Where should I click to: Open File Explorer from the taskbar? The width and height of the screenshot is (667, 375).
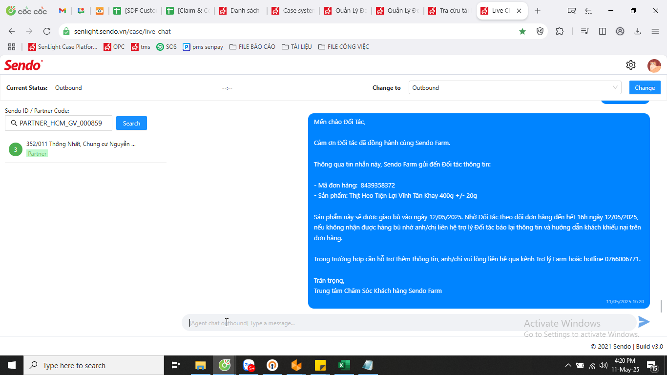point(201,365)
